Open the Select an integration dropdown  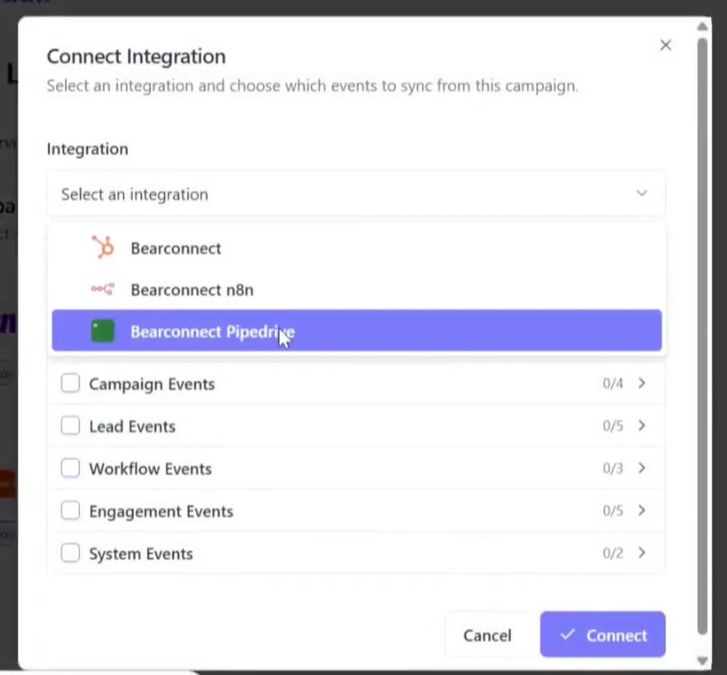point(356,194)
